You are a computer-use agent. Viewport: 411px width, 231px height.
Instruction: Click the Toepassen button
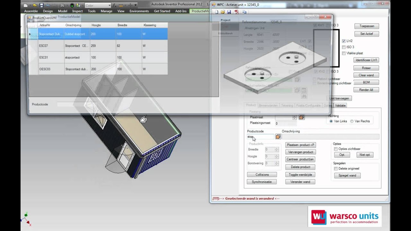[x=367, y=26]
